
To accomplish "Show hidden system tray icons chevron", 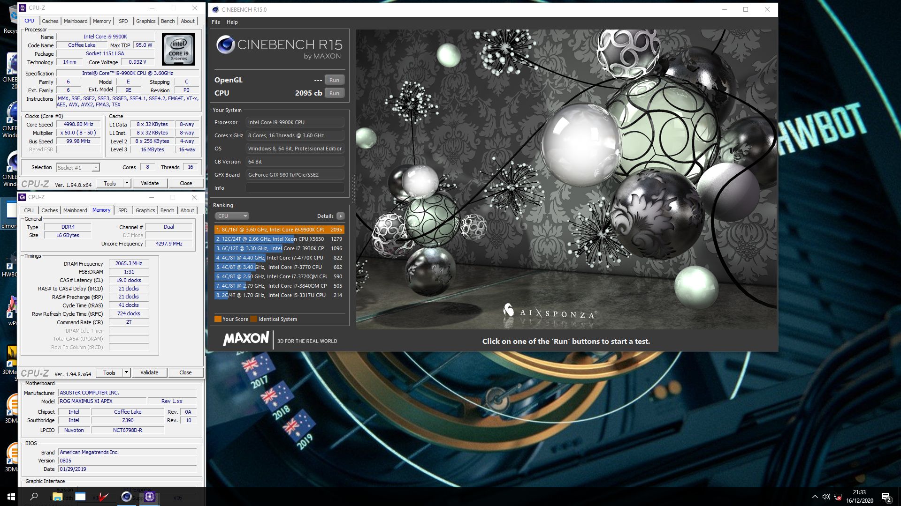I will point(815,497).
